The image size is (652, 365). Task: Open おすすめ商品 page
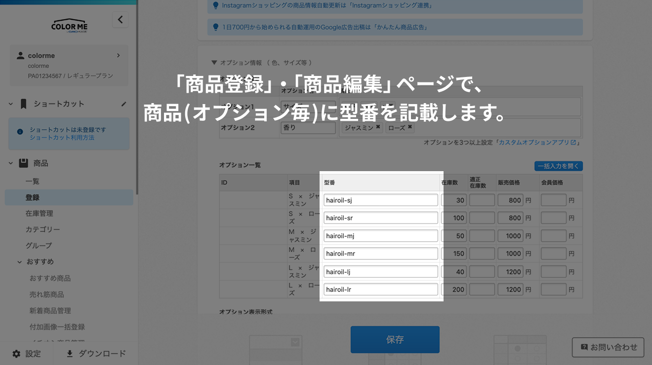(x=50, y=278)
